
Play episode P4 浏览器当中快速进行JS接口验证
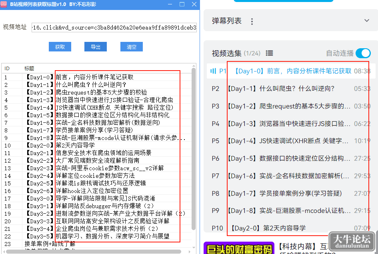pos(291,124)
